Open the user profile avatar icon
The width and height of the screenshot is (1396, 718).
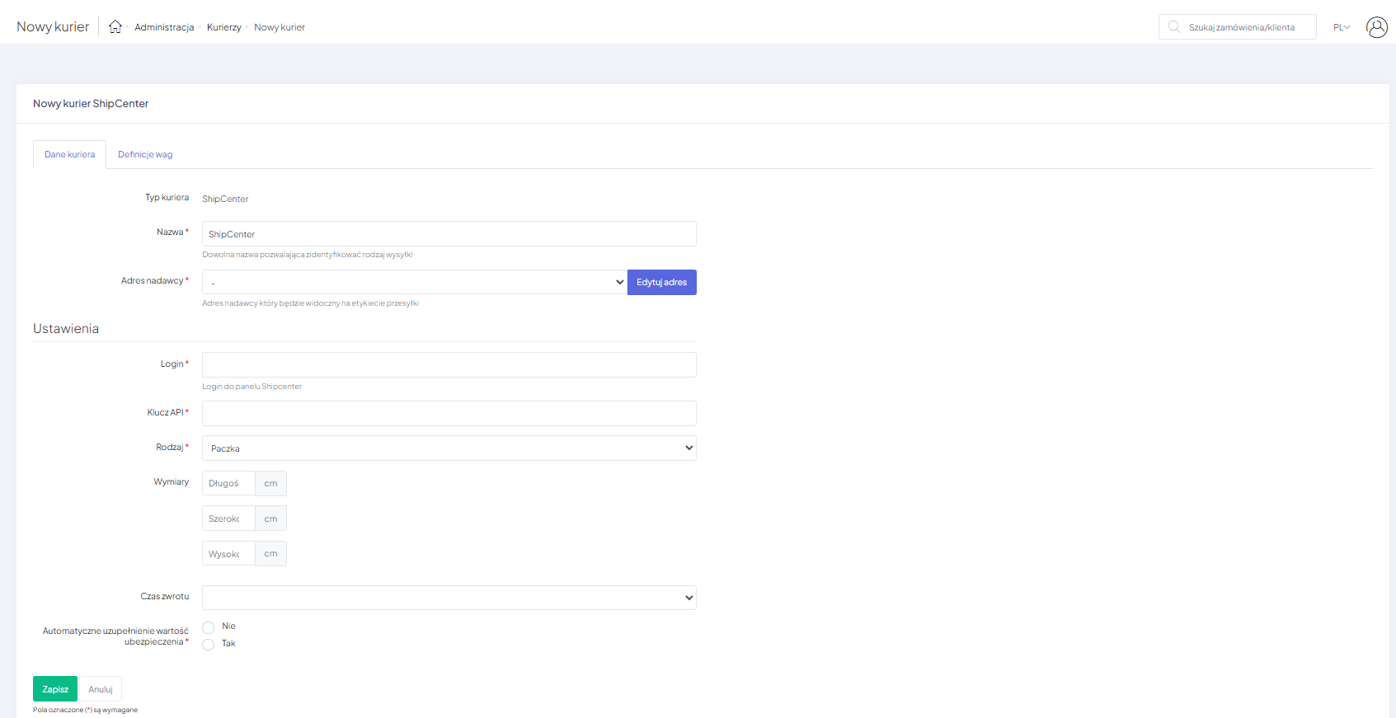[x=1376, y=27]
